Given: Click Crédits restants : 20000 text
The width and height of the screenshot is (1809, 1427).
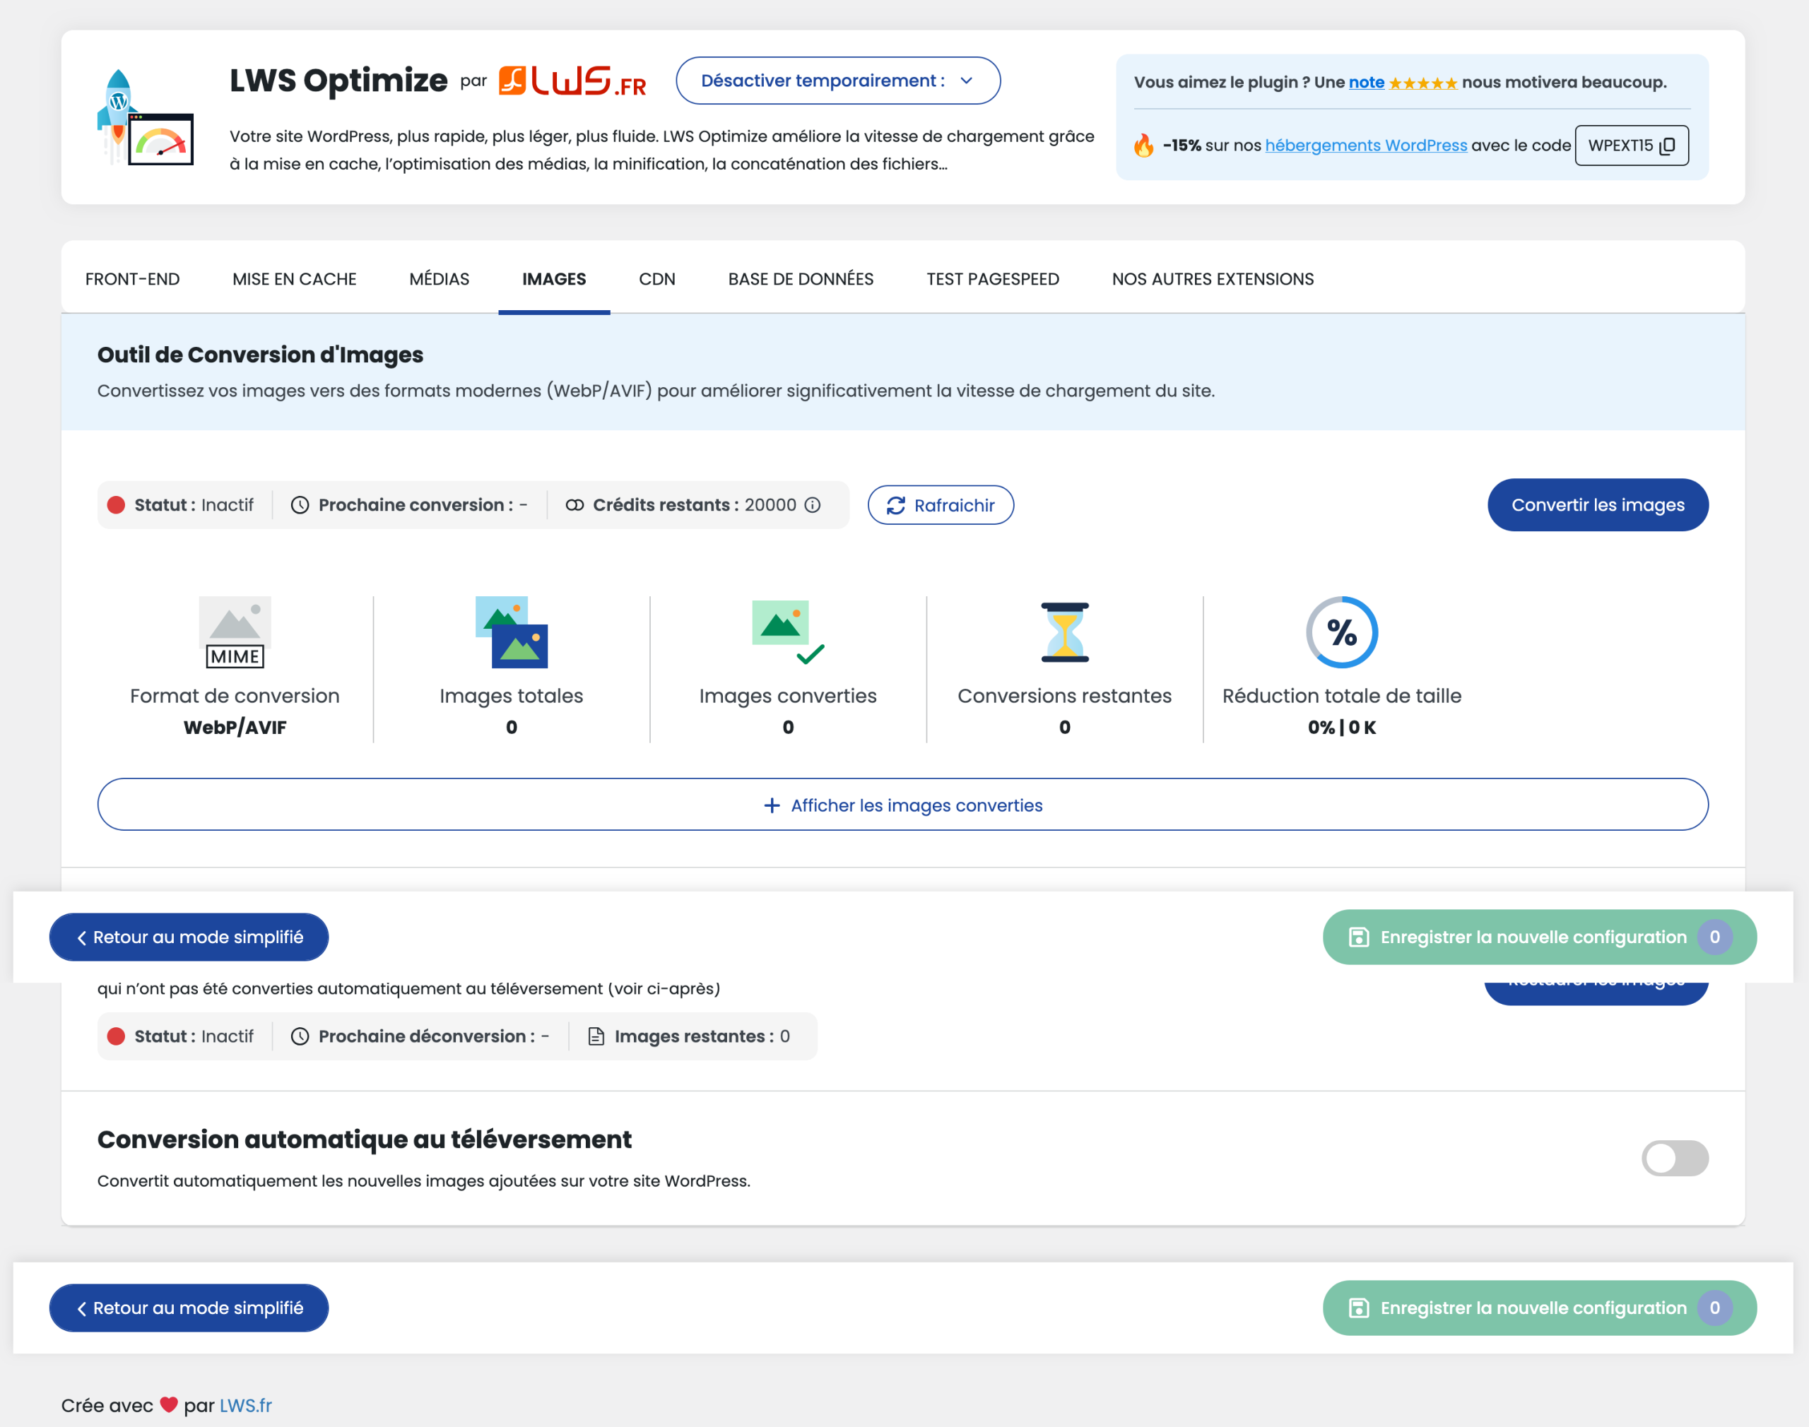Looking at the screenshot, I should 695,504.
